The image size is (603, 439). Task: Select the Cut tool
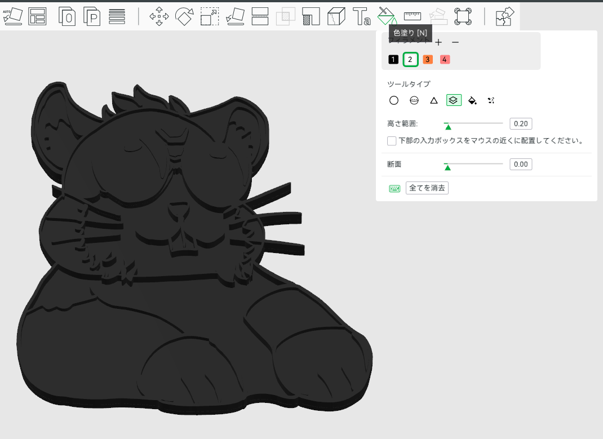(x=260, y=16)
